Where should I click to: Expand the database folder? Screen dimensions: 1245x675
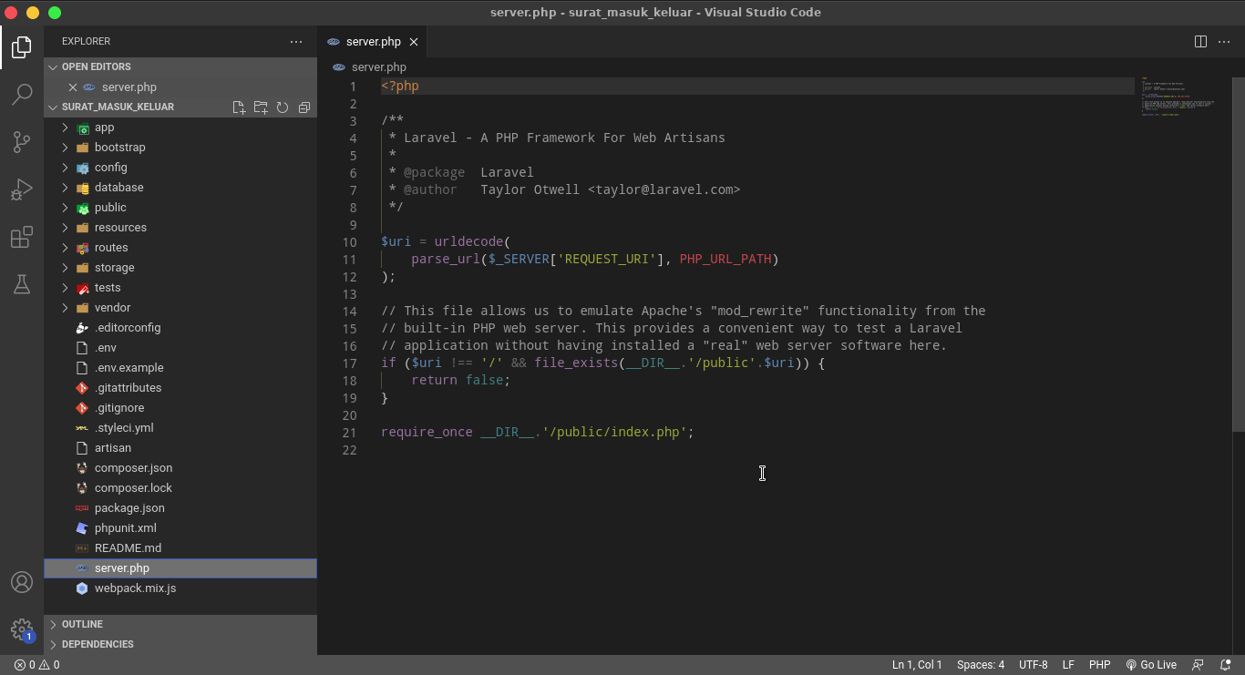click(180, 188)
